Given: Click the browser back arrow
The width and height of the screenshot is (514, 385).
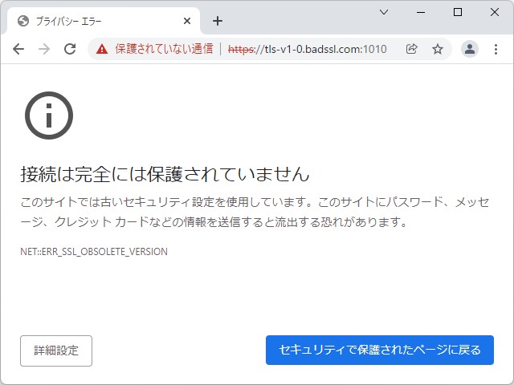Looking at the screenshot, I should (x=18, y=49).
